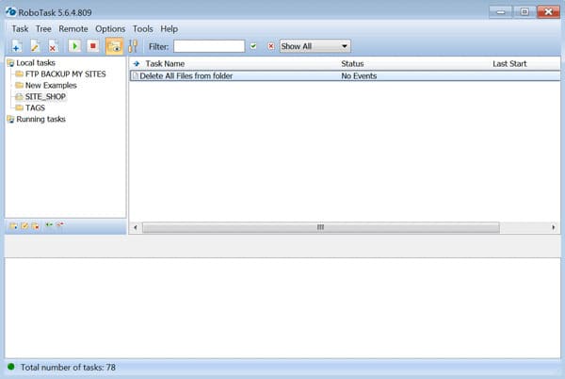This screenshot has height=379, width=565.
Task: Maximize the RoboTask window
Action: tap(525, 12)
